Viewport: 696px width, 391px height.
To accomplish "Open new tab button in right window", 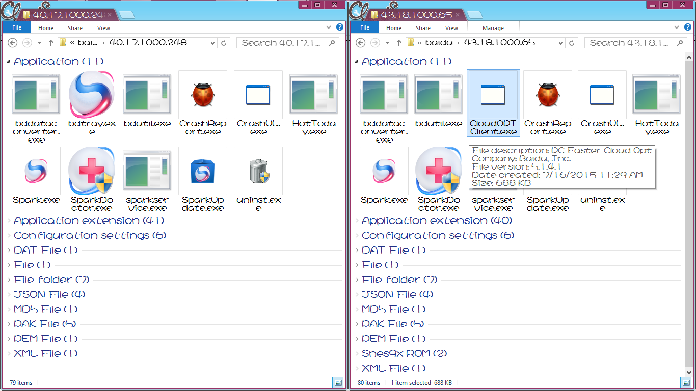I will tap(474, 15).
